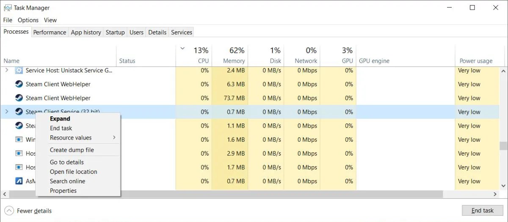
Task: Click the vertical scrollbar thumb
Action: pos(503,145)
